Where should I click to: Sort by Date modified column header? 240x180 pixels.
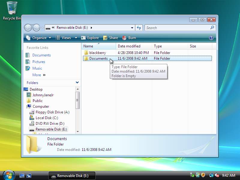pyautogui.click(x=129, y=46)
